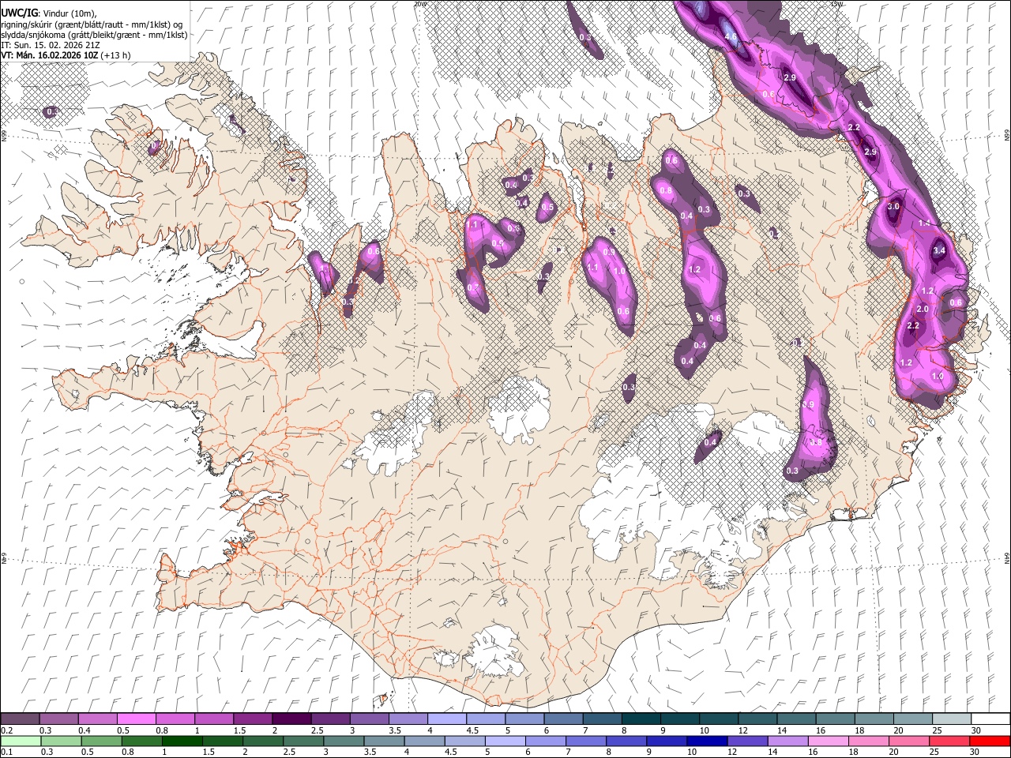Click the 'Vindur (10m)' header text

click(x=70, y=13)
